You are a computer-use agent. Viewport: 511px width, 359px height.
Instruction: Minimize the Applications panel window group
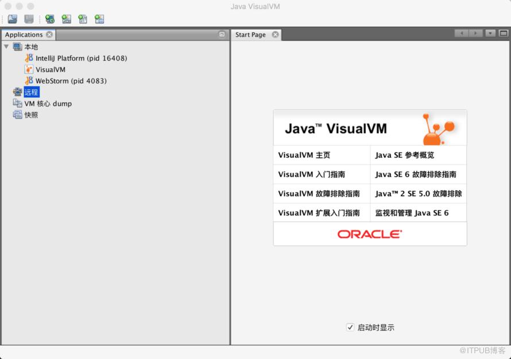pyautogui.click(x=222, y=34)
